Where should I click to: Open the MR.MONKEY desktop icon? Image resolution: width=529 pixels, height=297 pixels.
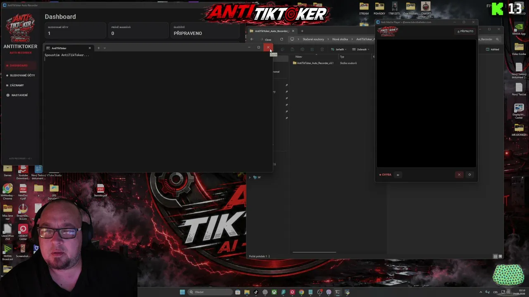pos(519,130)
